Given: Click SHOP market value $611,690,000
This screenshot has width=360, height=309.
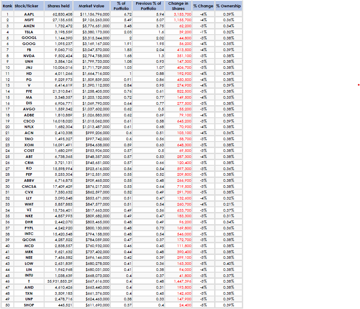Looking at the screenshot, I should pos(91,305).
